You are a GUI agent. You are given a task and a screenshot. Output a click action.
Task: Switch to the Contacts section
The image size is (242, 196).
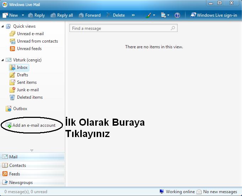coord(32,165)
